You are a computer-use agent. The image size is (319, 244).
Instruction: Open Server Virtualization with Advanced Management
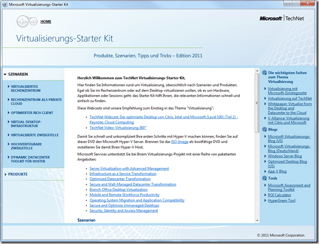click(x=129, y=168)
